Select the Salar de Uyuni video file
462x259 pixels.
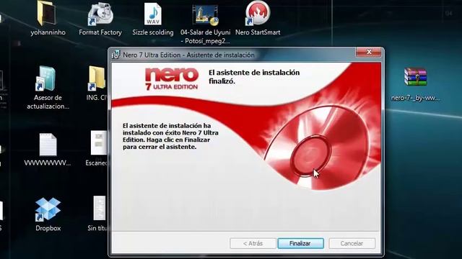pyautogui.click(x=205, y=15)
